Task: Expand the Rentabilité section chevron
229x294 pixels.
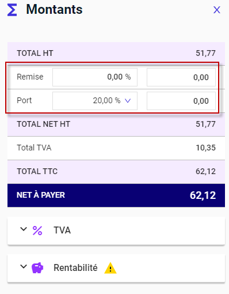Action: click(x=24, y=266)
